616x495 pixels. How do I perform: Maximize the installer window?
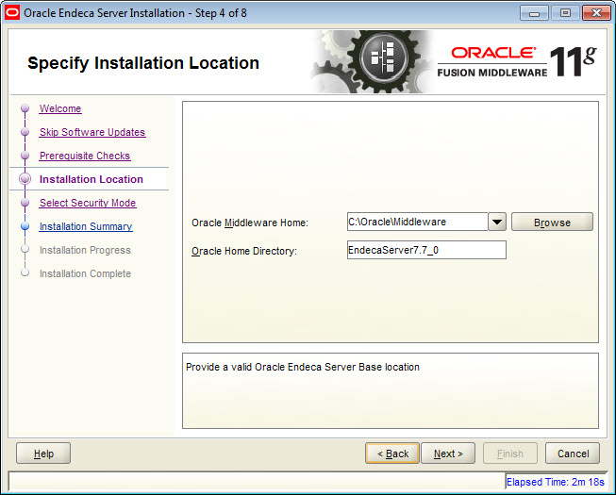click(x=565, y=13)
